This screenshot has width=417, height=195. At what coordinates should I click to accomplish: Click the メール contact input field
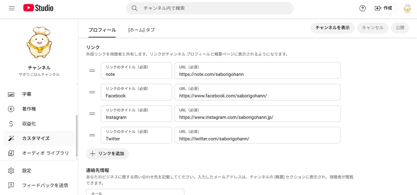(x=135, y=192)
